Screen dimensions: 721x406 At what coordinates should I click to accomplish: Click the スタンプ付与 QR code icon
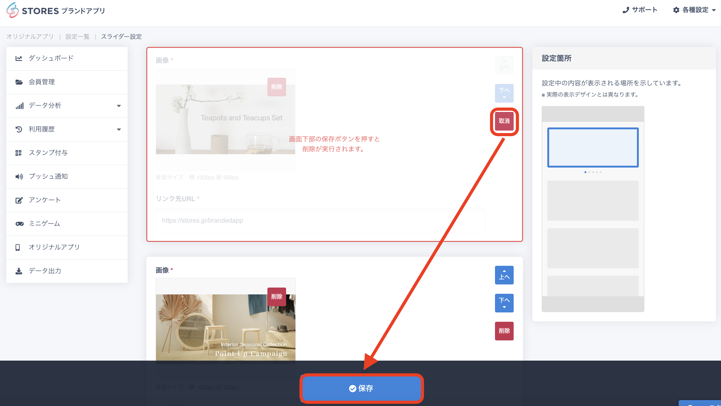point(19,153)
